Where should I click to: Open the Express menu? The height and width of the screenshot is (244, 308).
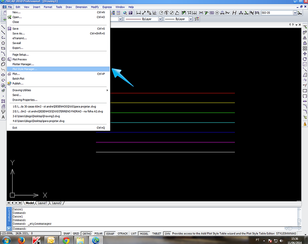pos(107,7)
